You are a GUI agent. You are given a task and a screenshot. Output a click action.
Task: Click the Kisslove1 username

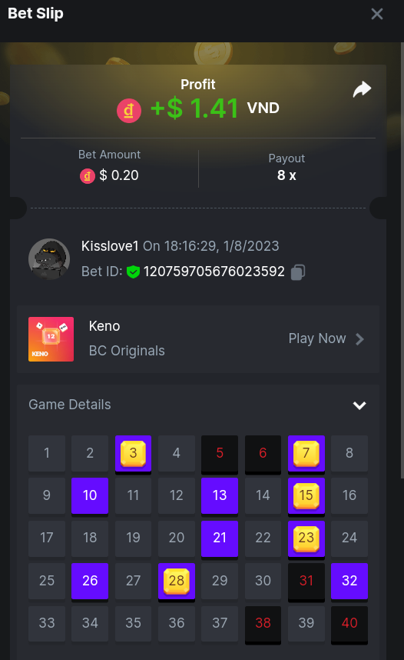click(110, 246)
